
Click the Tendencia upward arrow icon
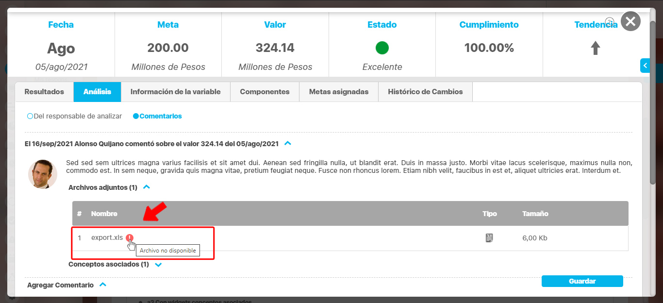596,48
